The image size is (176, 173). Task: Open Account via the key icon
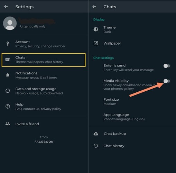point(8,44)
